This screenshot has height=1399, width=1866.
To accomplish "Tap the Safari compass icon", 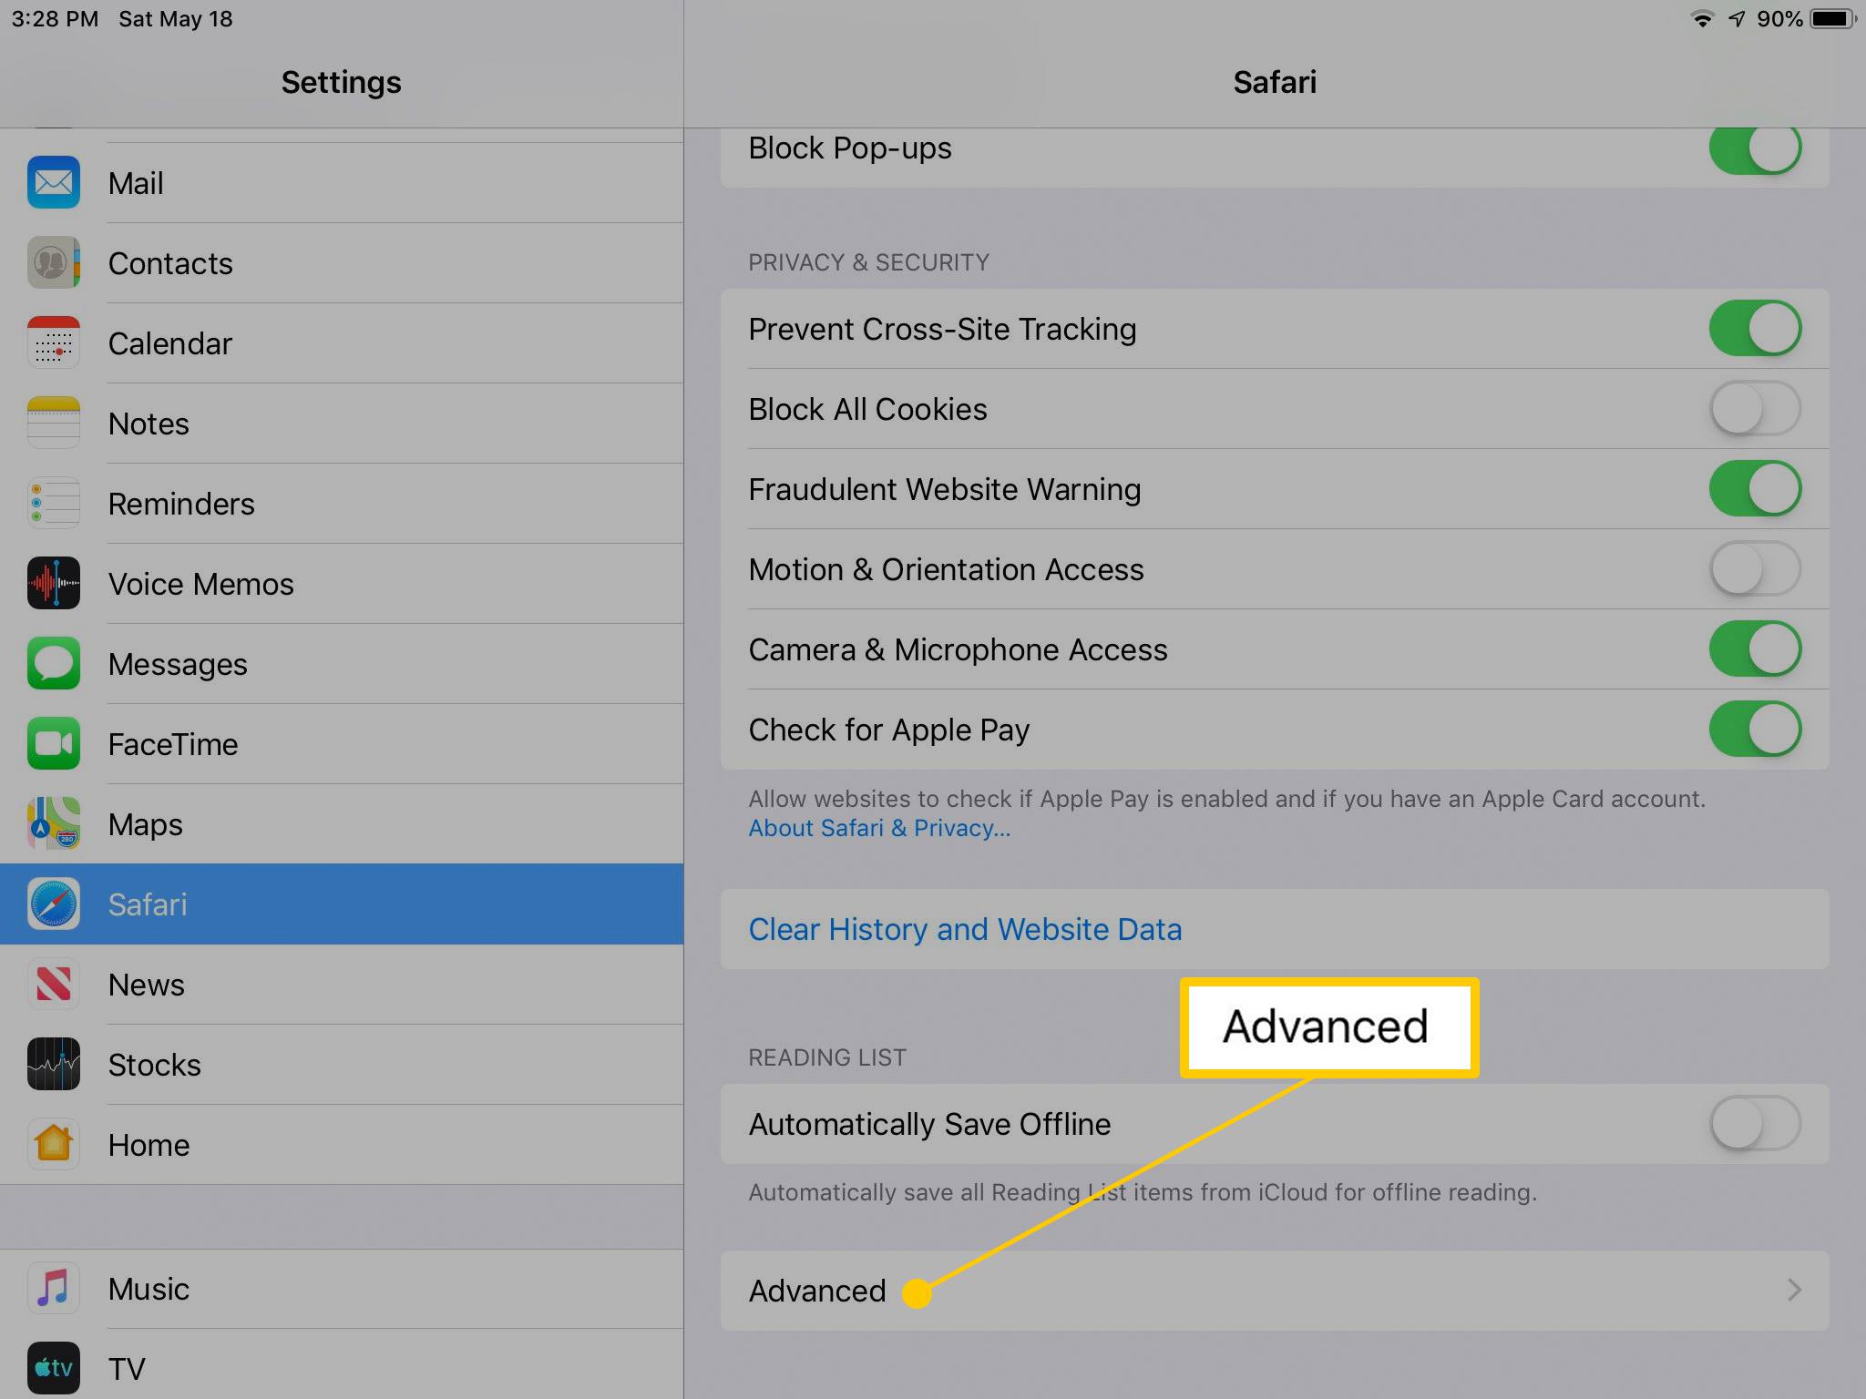I will click(x=54, y=904).
